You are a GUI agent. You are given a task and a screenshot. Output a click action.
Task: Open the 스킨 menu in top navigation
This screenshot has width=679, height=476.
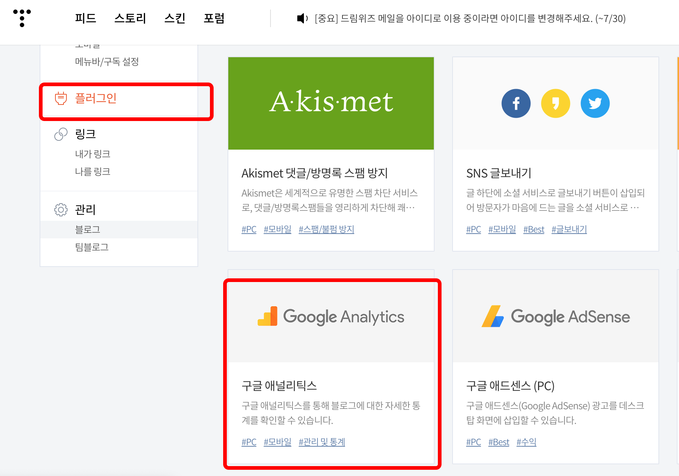pyautogui.click(x=175, y=18)
